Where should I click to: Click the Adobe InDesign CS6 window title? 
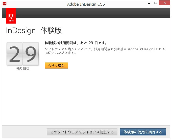(x=86, y=4)
